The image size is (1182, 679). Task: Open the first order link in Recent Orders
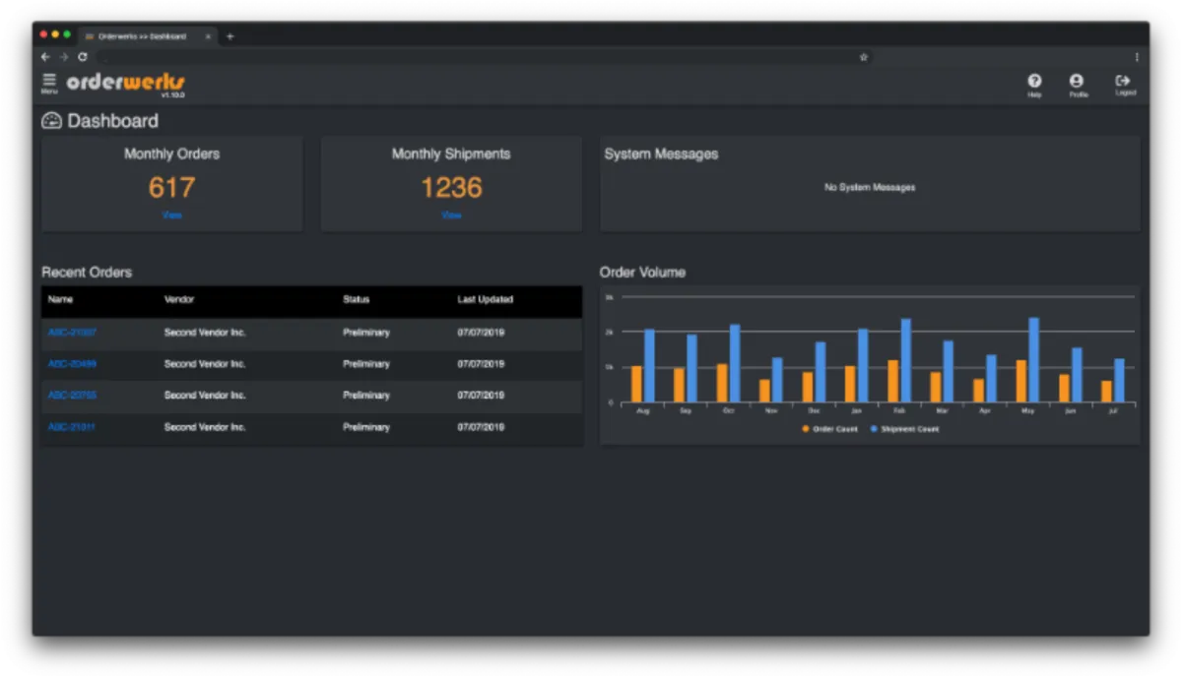[x=72, y=333]
